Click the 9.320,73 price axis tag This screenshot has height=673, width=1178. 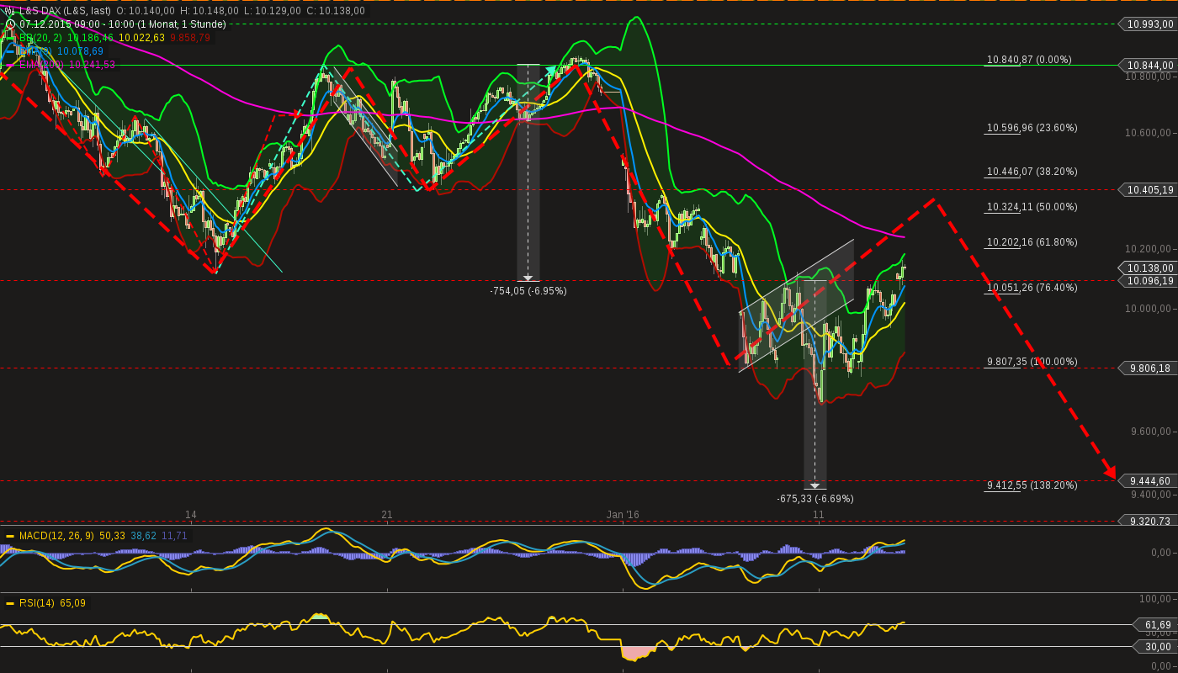pos(1146,522)
